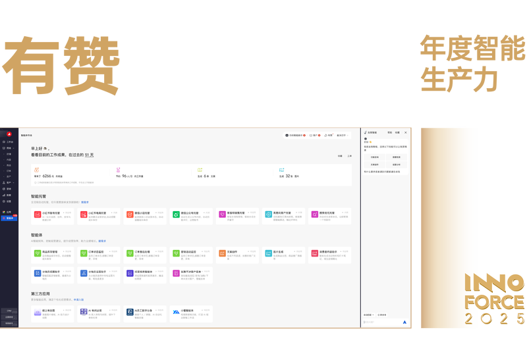Open the teal 高意向客户托管 icon
The width and height of the screenshot is (527, 363).
(269, 214)
